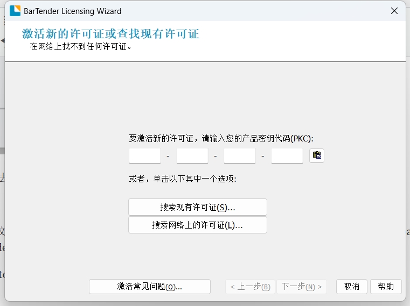Click the disabled 下一步(N) button
Screen dimensions: 410x306
(x=302, y=287)
